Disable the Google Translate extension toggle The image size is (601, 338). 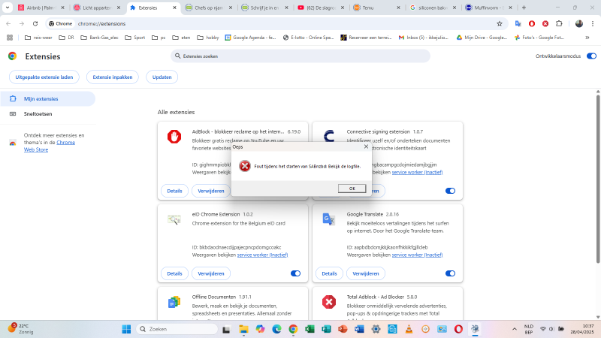click(x=450, y=273)
